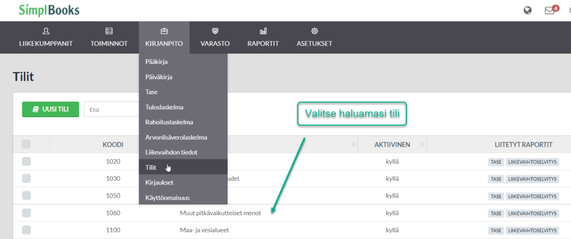
Task: Open the Raportit menu
Action: point(263,37)
